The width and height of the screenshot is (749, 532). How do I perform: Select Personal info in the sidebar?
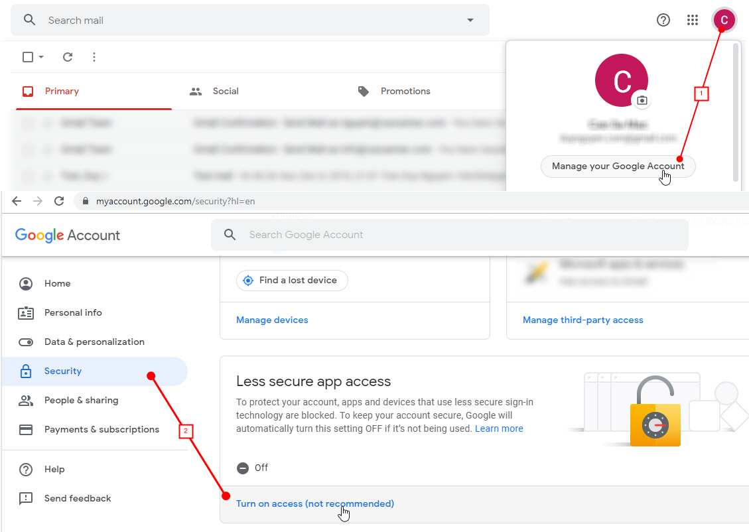[73, 312]
